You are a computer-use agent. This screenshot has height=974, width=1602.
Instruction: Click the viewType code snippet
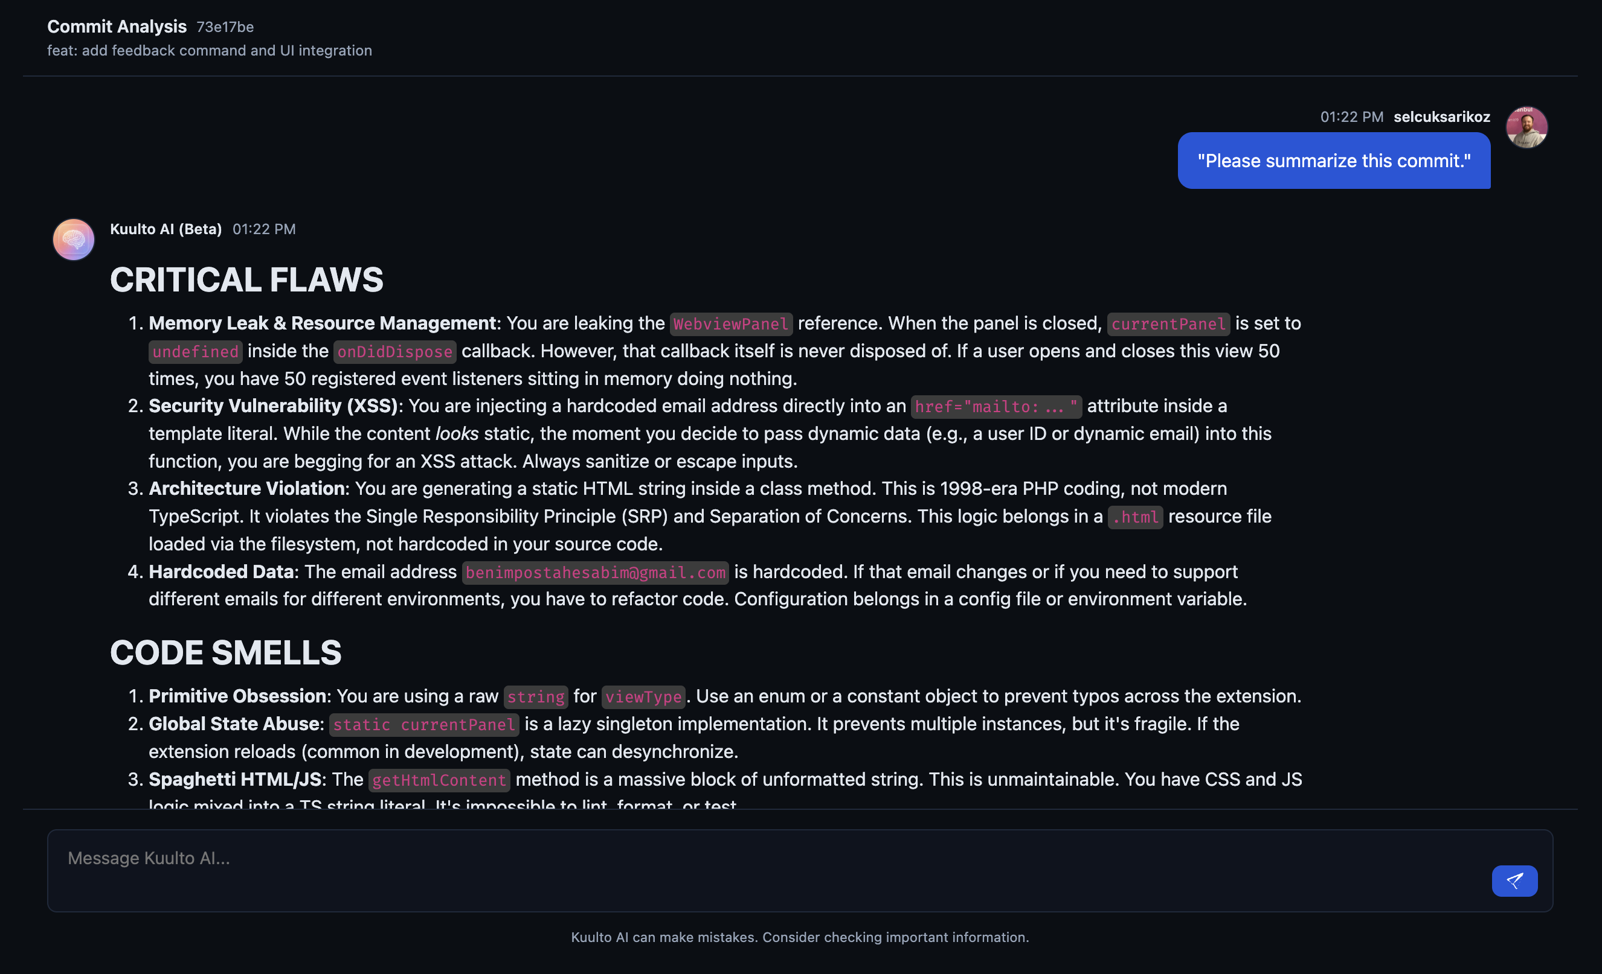point(643,697)
